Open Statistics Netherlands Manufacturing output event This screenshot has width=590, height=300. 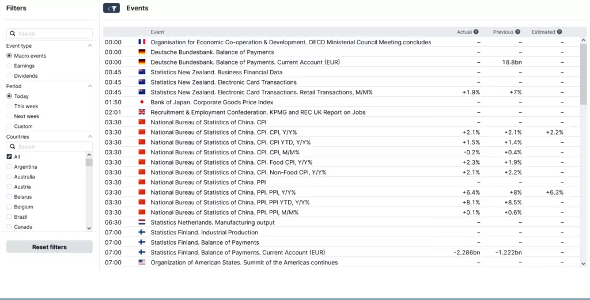point(213,222)
